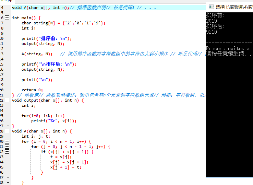The image size is (253, 185).
Task: Click 't = x[j];' on line 33
Action: 61,157
